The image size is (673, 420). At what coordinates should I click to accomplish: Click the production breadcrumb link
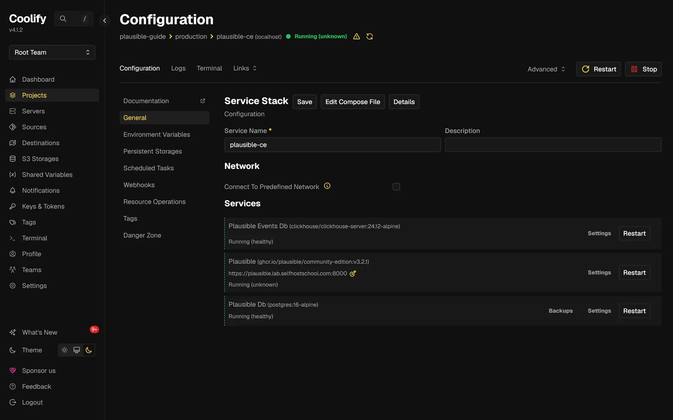[191, 37]
